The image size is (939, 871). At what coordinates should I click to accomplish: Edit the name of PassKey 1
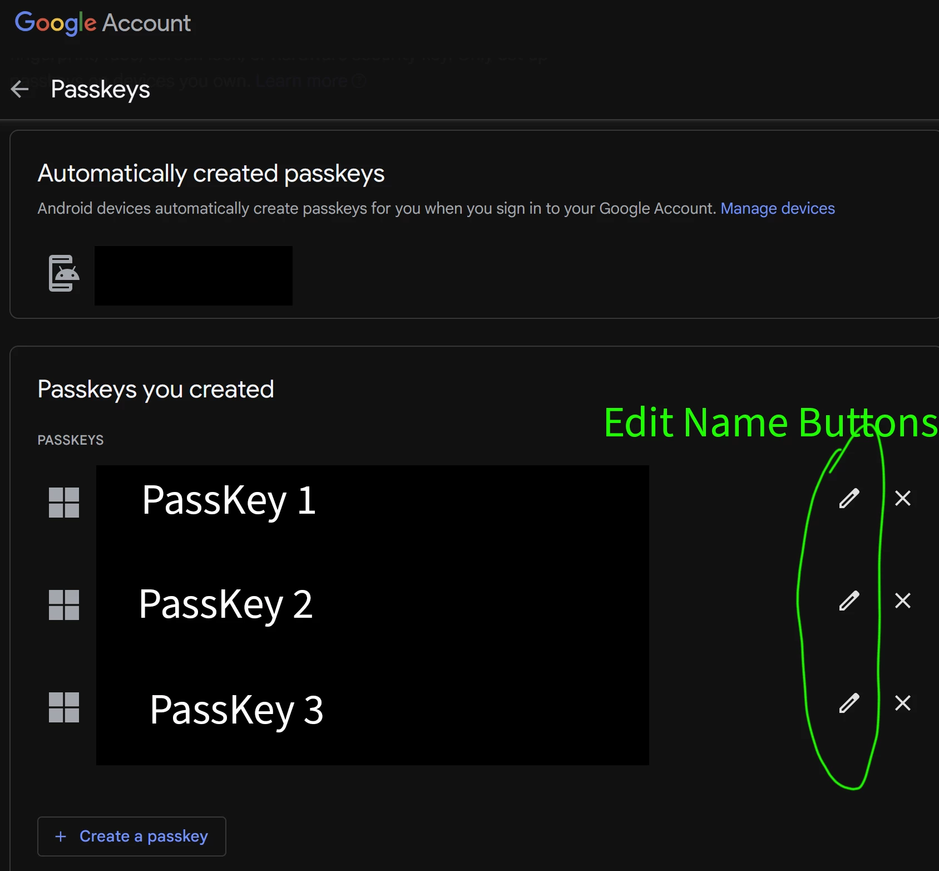849,498
